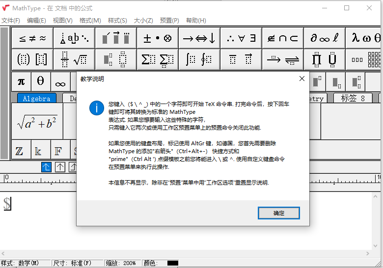This screenshot has height=268, width=383.
Task: Open the 编辑(E) menu
Action: coord(36,21)
